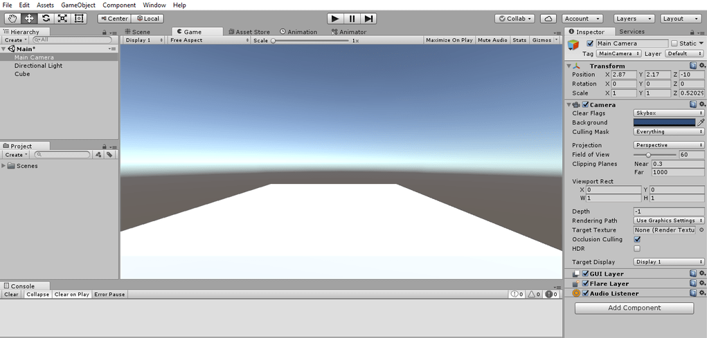Click the Background color swatch

pyautogui.click(x=665, y=122)
